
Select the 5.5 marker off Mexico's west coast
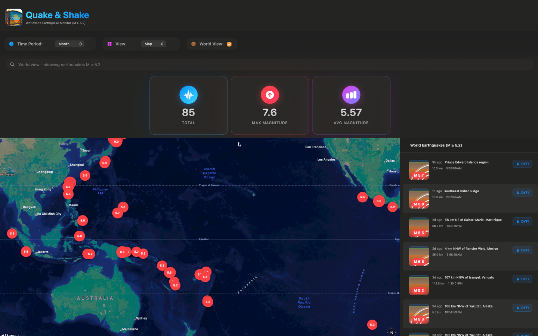pos(362,197)
